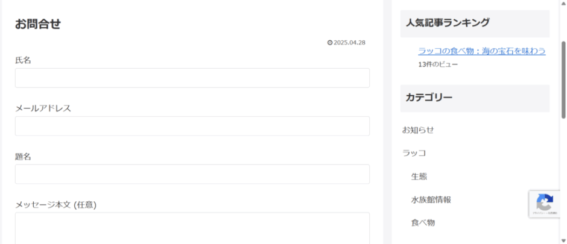
Task: Click the メッセージ本文 message text area
Action: coord(192,228)
